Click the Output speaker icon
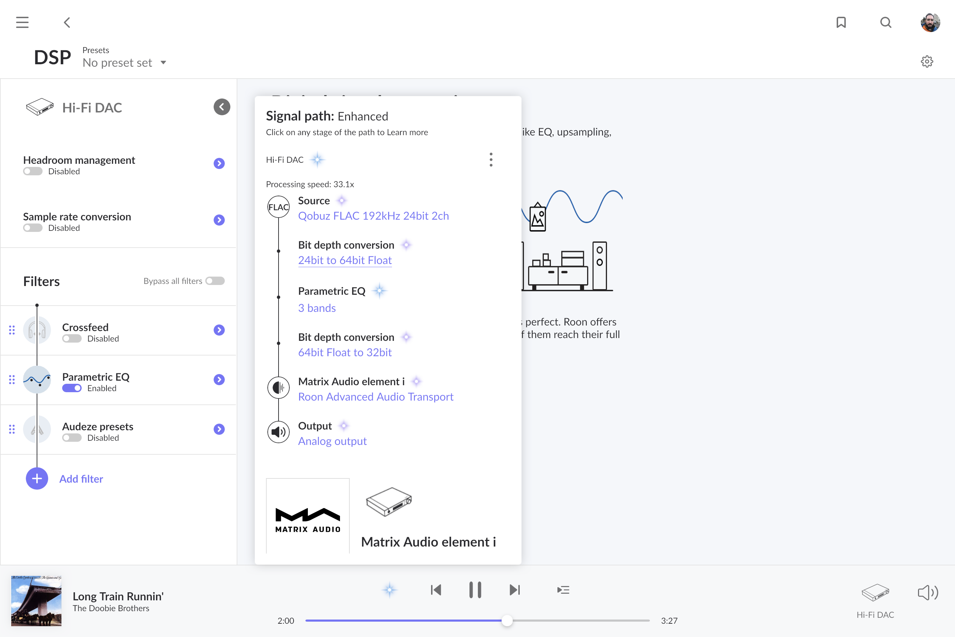The width and height of the screenshot is (955, 637). tap(279, 432)
